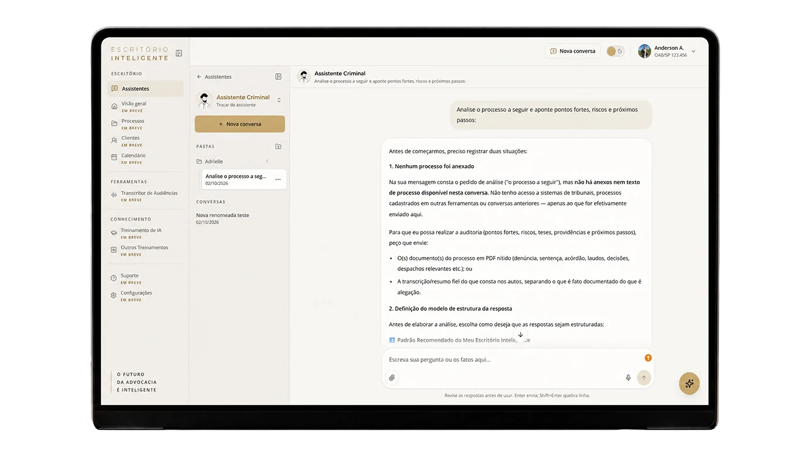Open the floating sparkle AI button
This screenshot has height=452, width=801.
(x=689, y=384)
